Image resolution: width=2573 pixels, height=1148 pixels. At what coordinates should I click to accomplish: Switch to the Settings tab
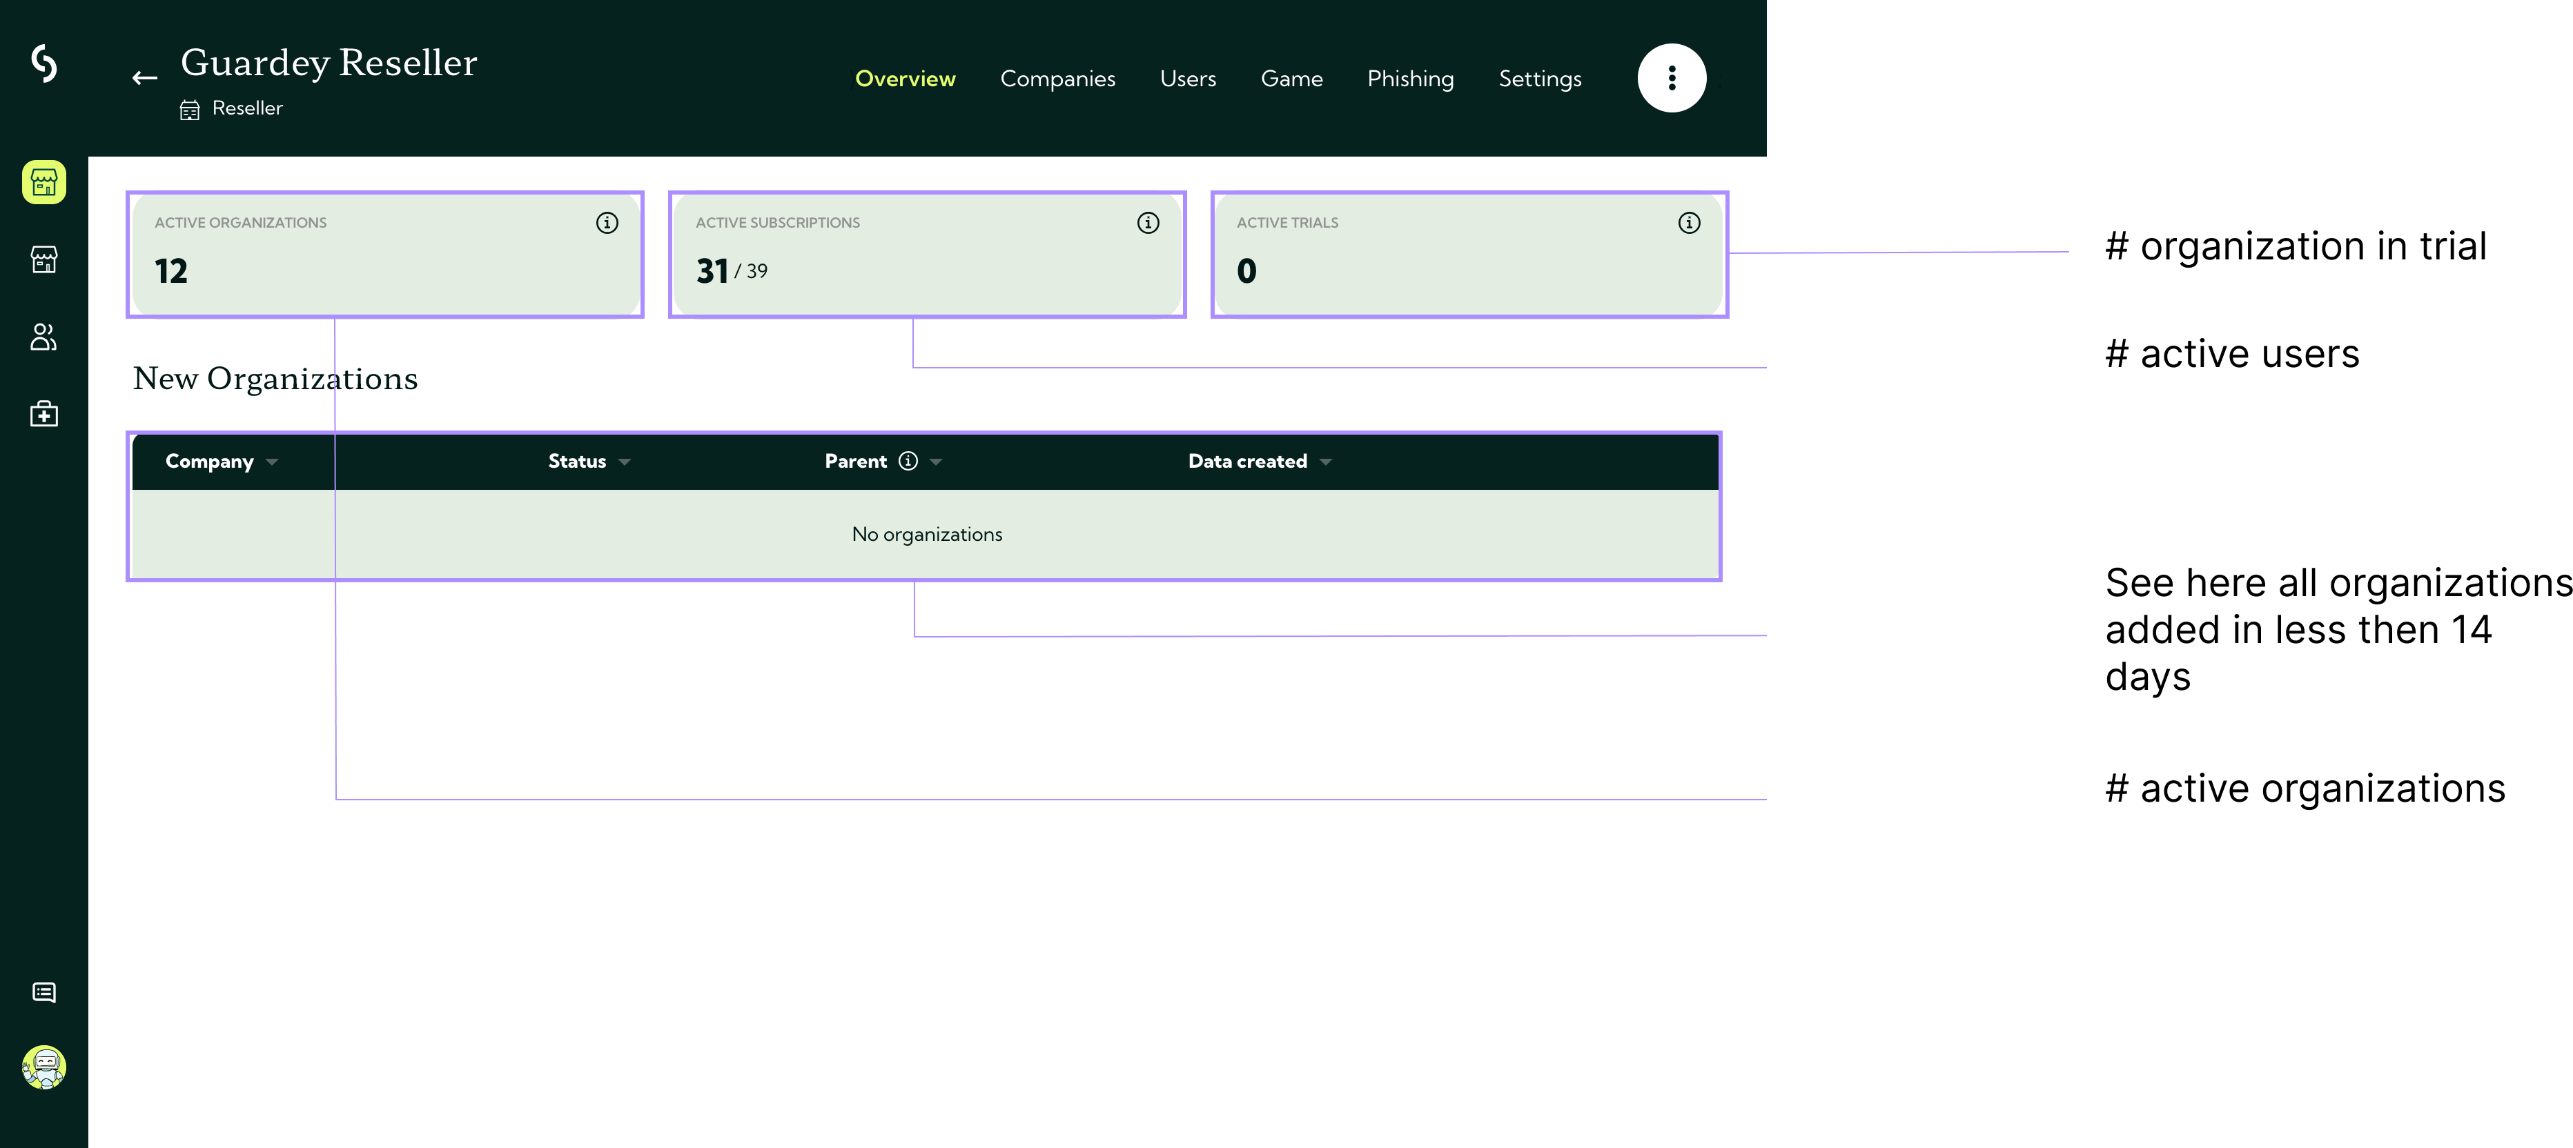1539,79
